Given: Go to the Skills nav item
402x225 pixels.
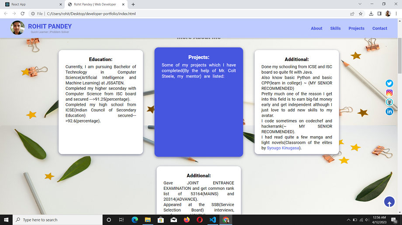Looking at the screenshot, I should [x=335, y=28].
